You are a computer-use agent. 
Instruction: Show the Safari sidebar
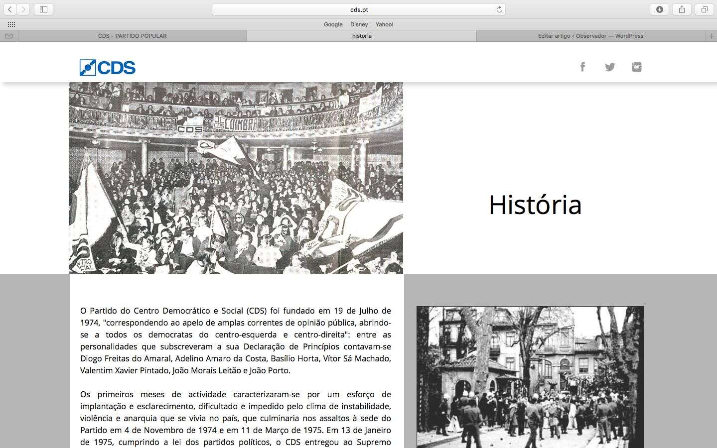[x=43, y=9]
